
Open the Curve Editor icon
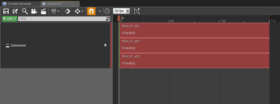tap(137, 11)
